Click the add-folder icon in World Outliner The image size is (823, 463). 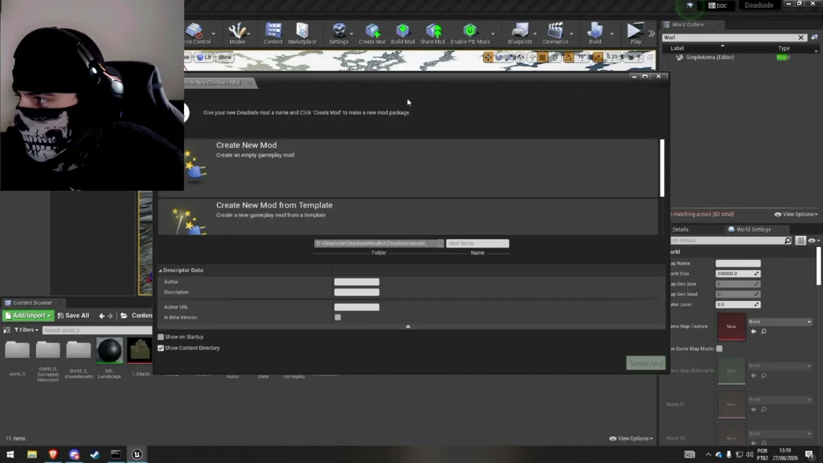tap(815, 37)
